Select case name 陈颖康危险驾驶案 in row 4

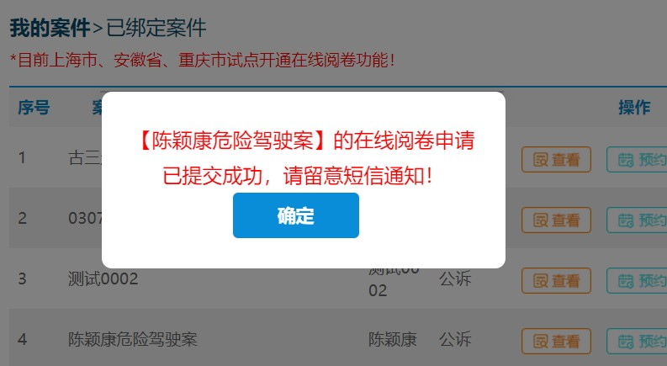point(133,340)
